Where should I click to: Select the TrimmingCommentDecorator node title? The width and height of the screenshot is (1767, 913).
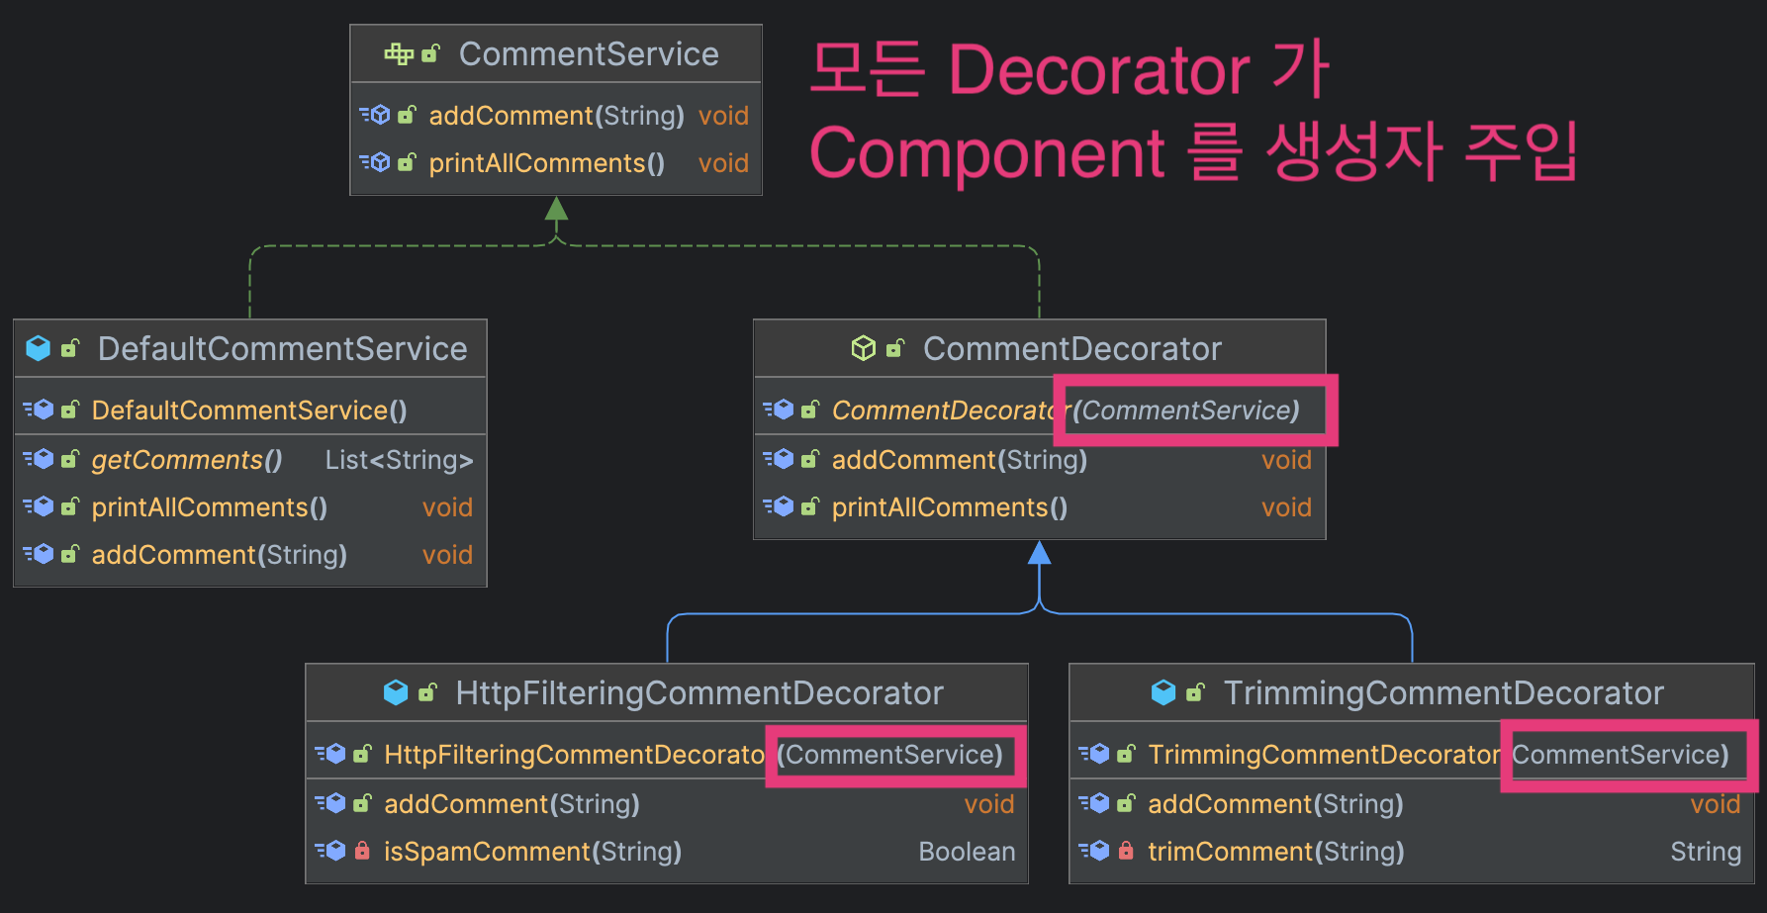click(1443, 693)
